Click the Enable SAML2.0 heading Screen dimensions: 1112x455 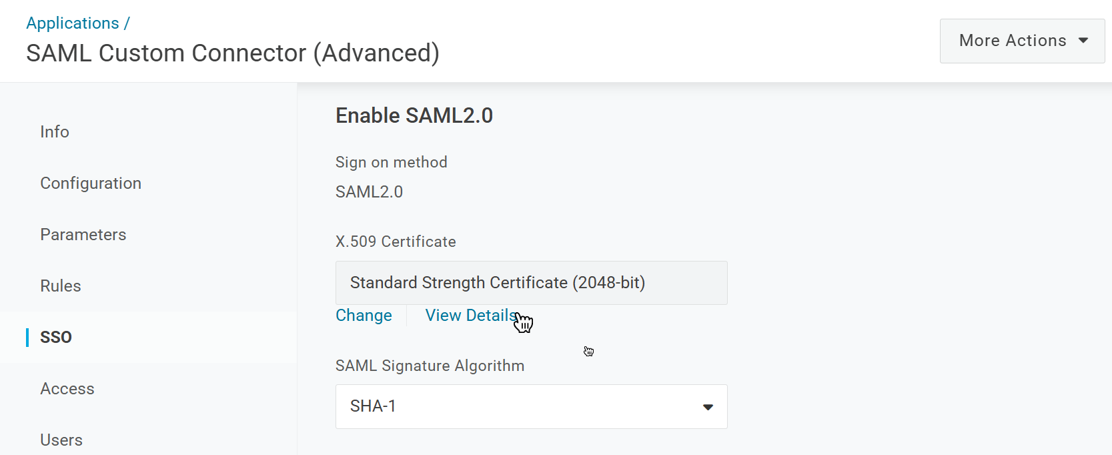(x=414, y=116)
